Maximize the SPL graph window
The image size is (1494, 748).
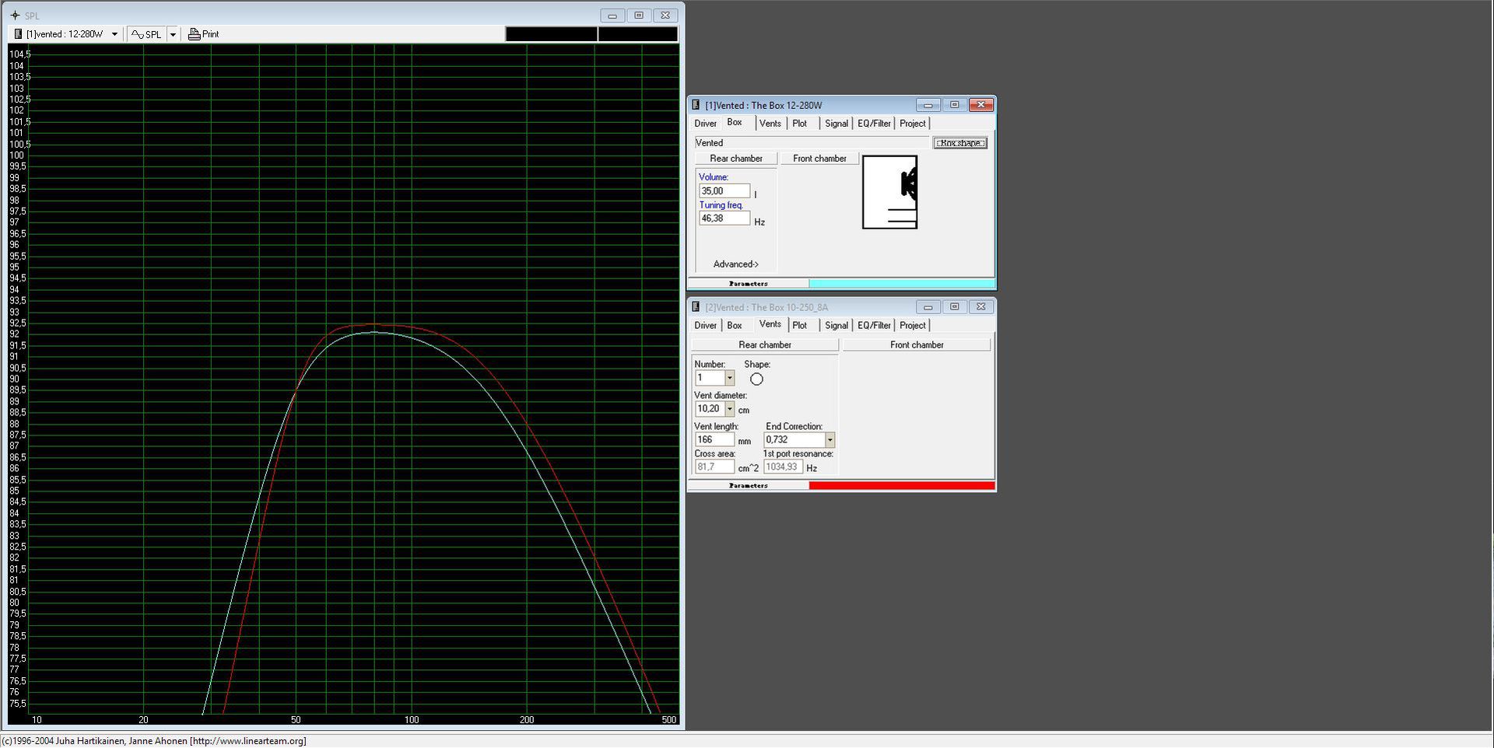pos(639,16)
